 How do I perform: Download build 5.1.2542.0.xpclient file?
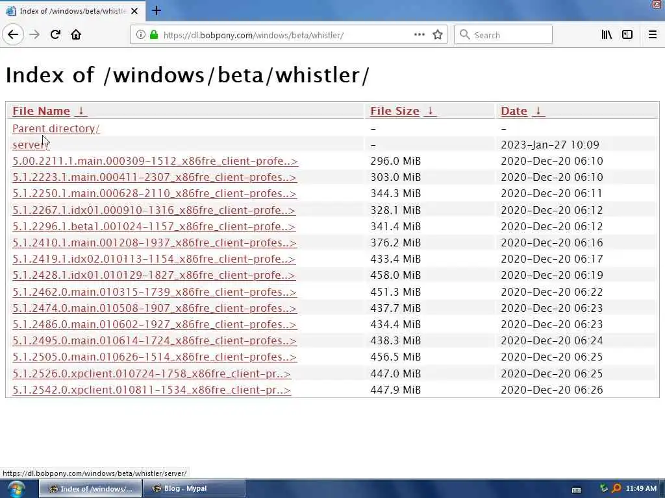click(x=152, y=390)
